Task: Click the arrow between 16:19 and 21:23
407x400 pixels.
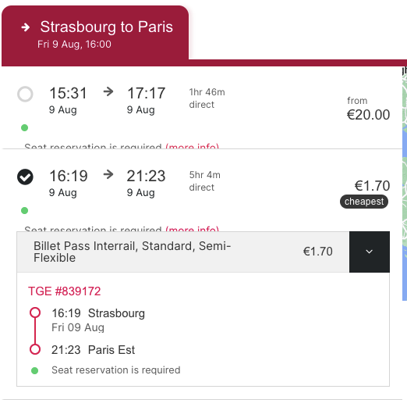Action: pyautogui.click(x=108, y=174)
